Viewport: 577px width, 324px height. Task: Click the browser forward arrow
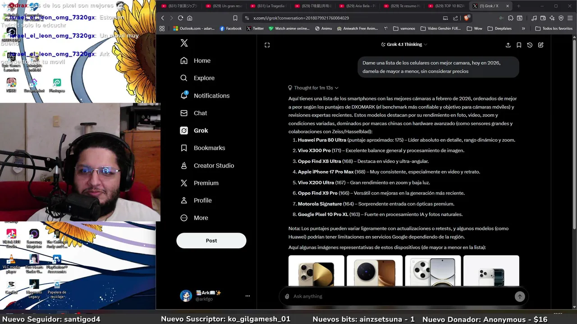click(x=171, y=18)
